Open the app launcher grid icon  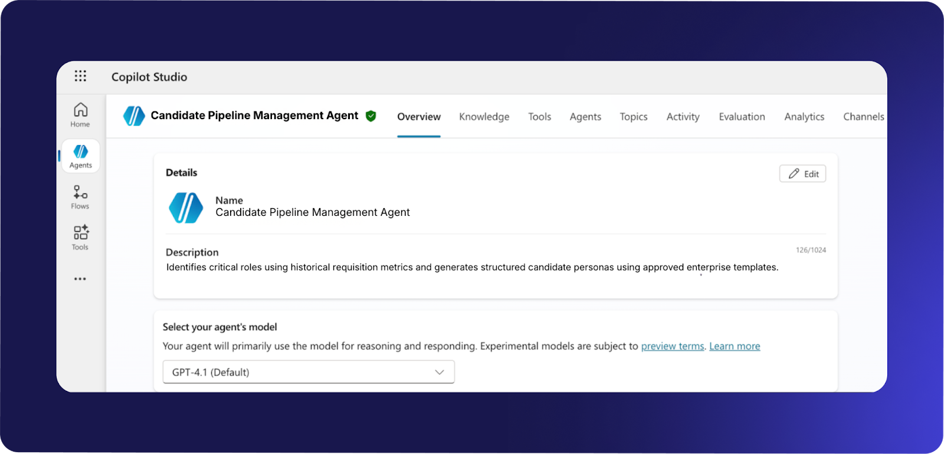pyautogui.click(x=80, y=76)
